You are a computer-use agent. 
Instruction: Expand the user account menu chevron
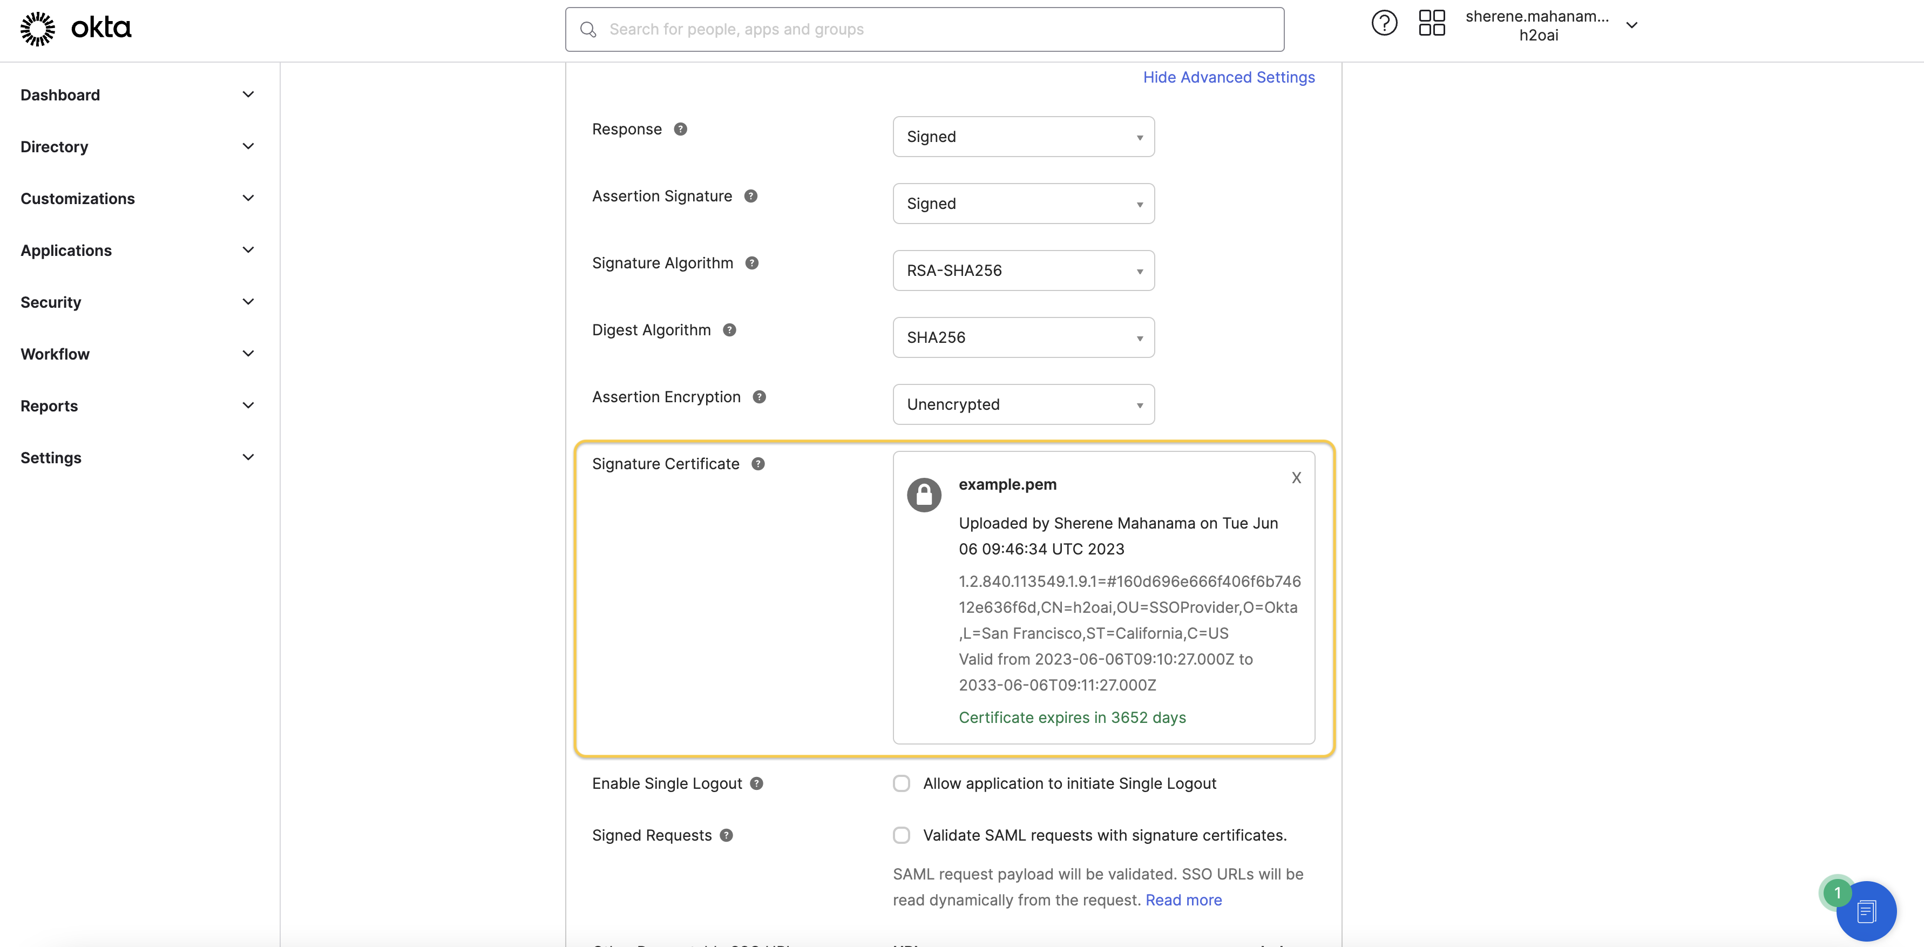point(1632,25)
